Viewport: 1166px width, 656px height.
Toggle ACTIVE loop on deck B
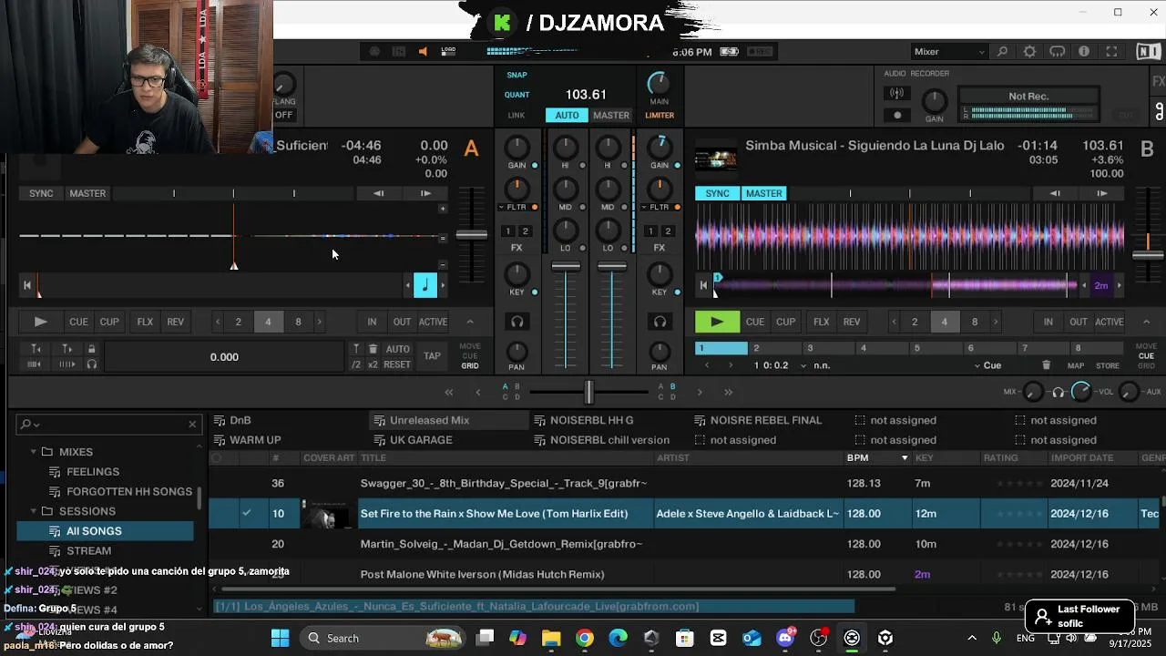pos(1109,322)
